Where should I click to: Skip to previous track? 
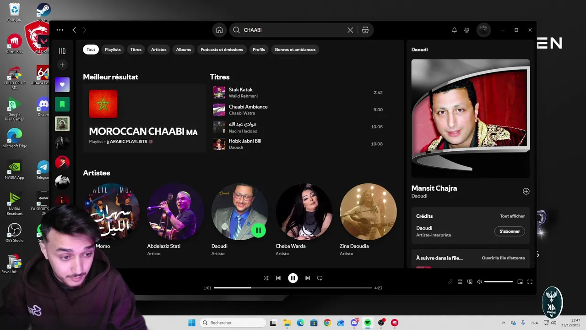(278, 278)
